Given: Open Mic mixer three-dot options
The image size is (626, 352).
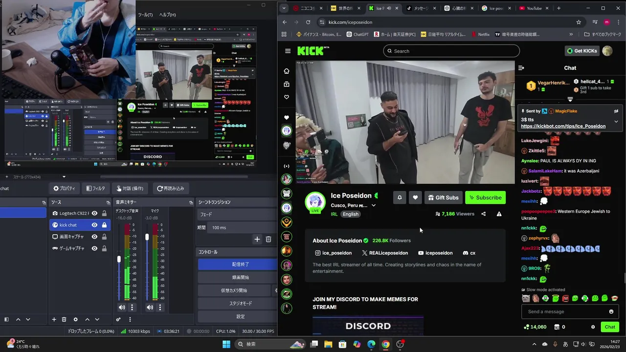Looking at the screenshot, I should (160, 308).
